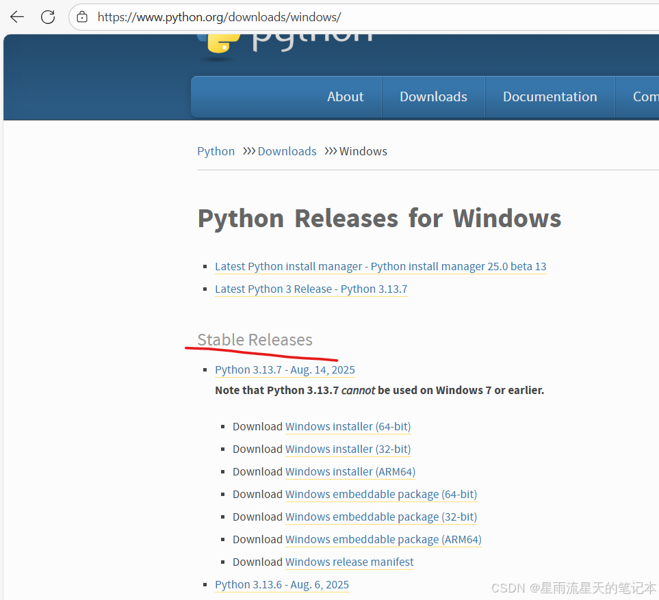Download Windows embeddable package (64-bit)
The width and height of the screenshot is (659, 600).
pos(381,494)
